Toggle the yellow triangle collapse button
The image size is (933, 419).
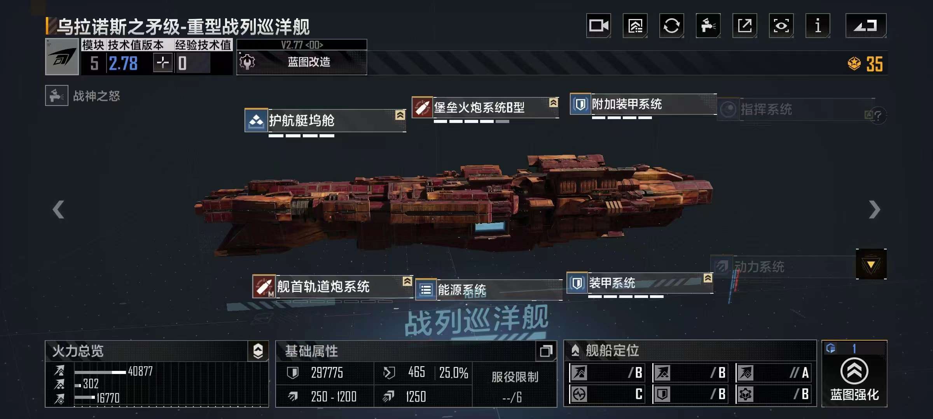pos(871,264)
